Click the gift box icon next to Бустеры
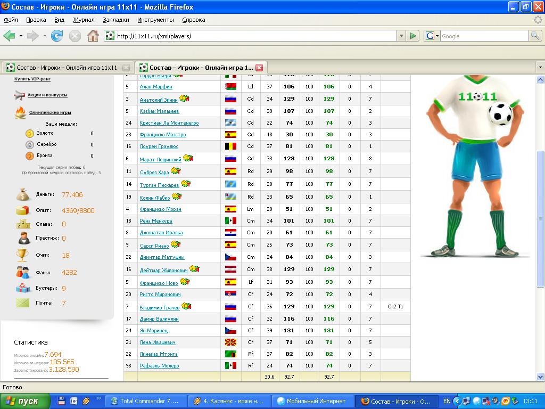This screenshot has width=545, height=409. pos(22,288)
